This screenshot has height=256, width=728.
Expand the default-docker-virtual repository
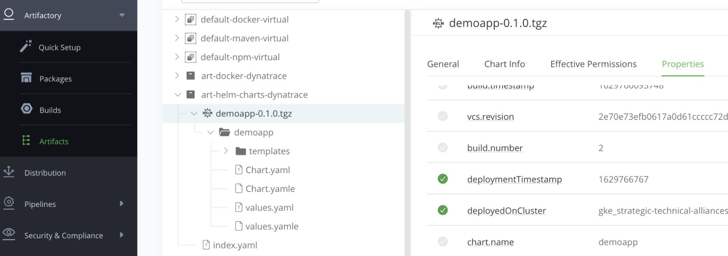coord(177,19)
